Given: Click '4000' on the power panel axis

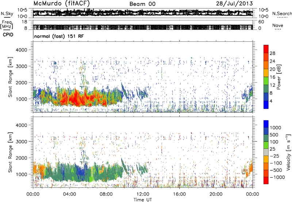Looking at the screenshot, I should tap(22, 50).
